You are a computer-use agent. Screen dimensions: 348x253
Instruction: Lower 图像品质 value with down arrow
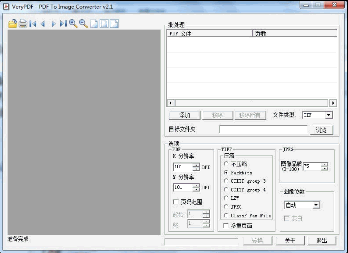(324, 168)
